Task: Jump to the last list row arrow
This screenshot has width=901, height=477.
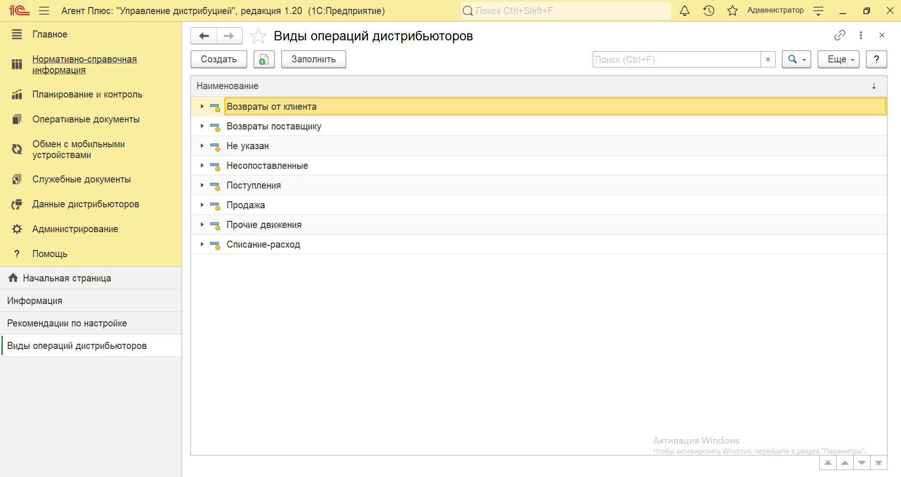Action: click(878, 462)
